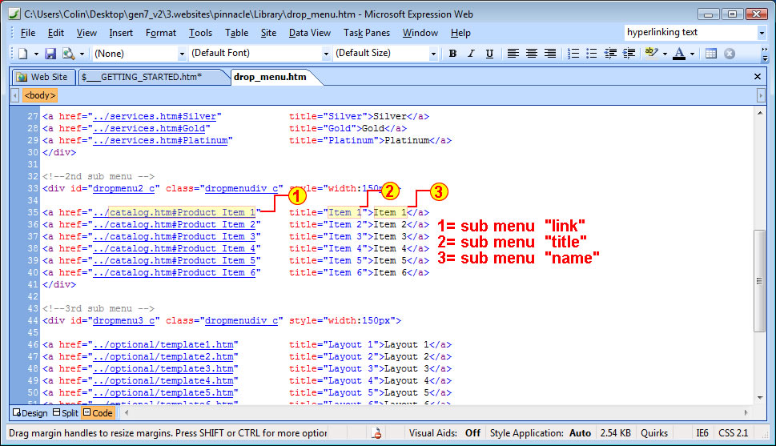
Task: Click the Save icon in the toolbar
Action: click(50, 54)
